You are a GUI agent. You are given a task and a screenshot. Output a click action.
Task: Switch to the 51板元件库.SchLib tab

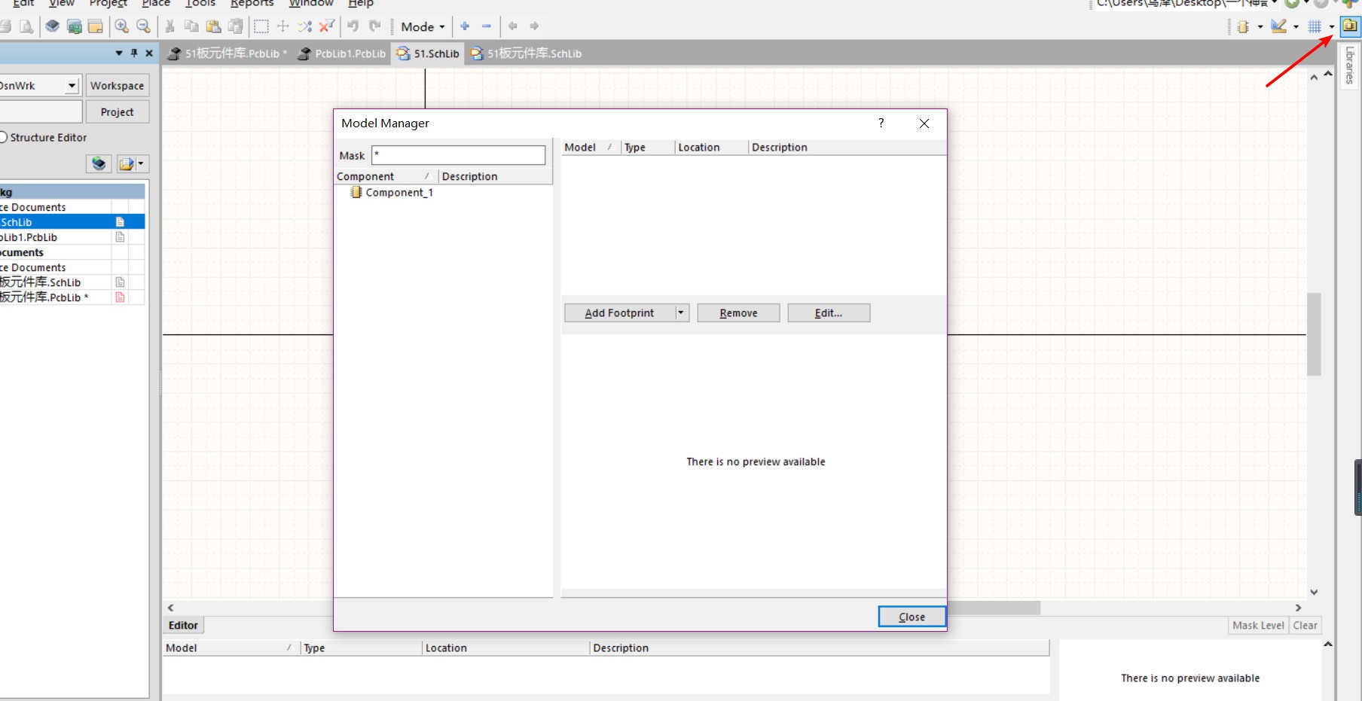[526, 53]
